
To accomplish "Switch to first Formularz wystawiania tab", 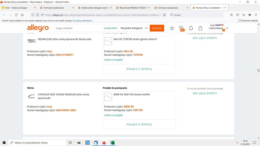I will click(x=57, y=8).
